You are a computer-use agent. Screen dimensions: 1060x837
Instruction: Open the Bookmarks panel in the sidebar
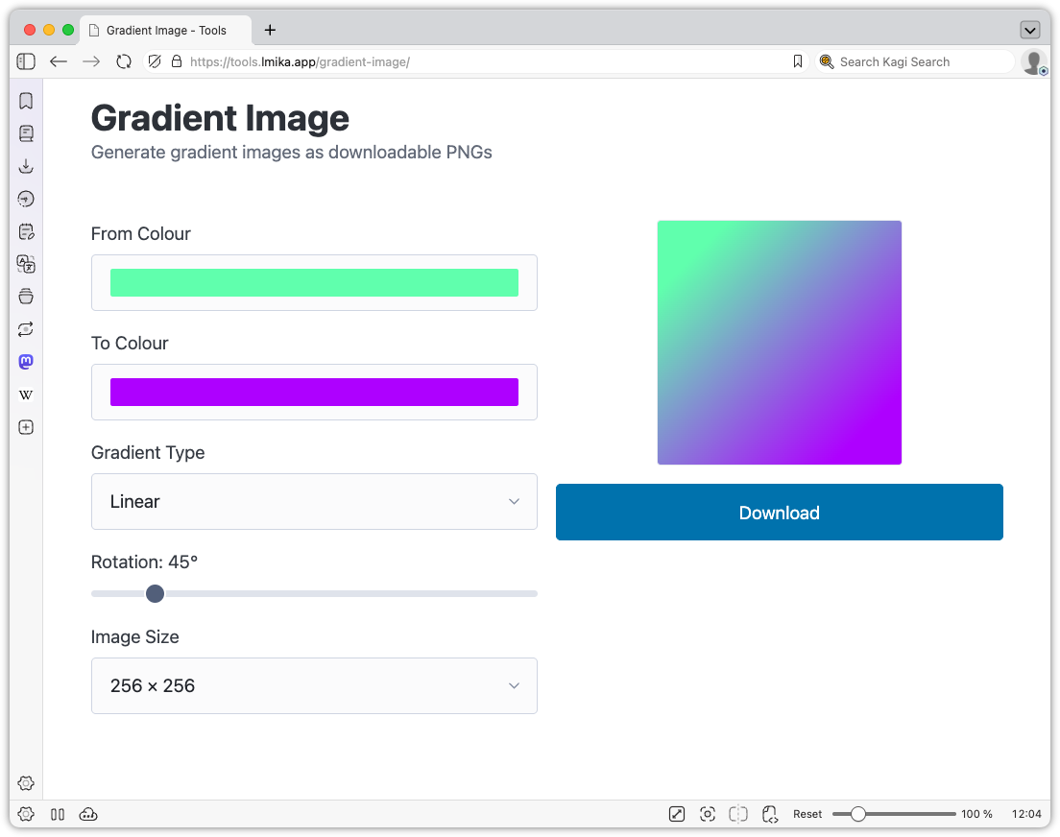point(26,101)
